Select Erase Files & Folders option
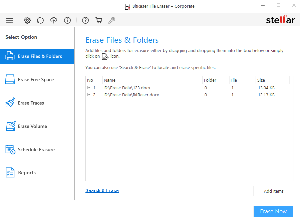 pyautogui.click(x=37, y=56)
